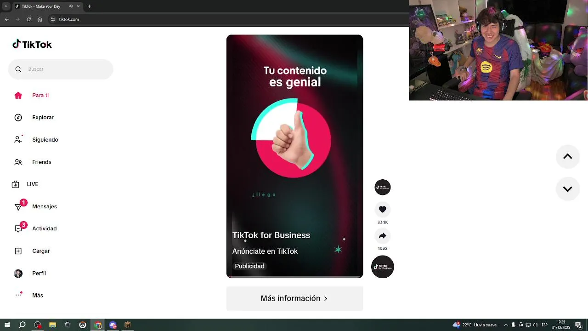The height and width of the screenshot is (331, 588).
Task: Click the Siguiendo person icon
Action: click(18, 139)
